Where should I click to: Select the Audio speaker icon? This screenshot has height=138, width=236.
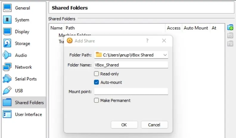pos(7,55)
